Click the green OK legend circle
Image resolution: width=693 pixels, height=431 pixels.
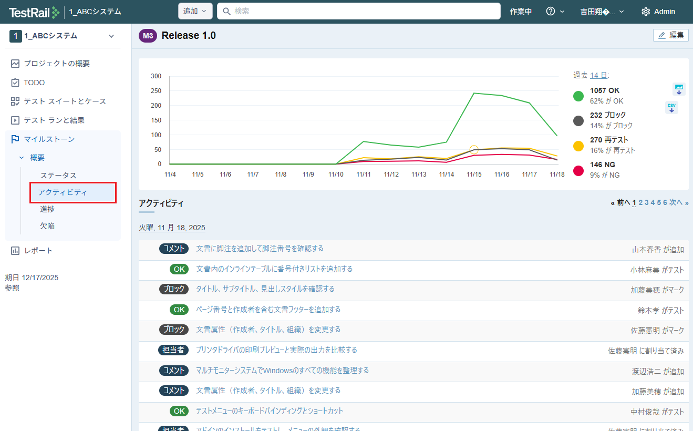(578, 96)
